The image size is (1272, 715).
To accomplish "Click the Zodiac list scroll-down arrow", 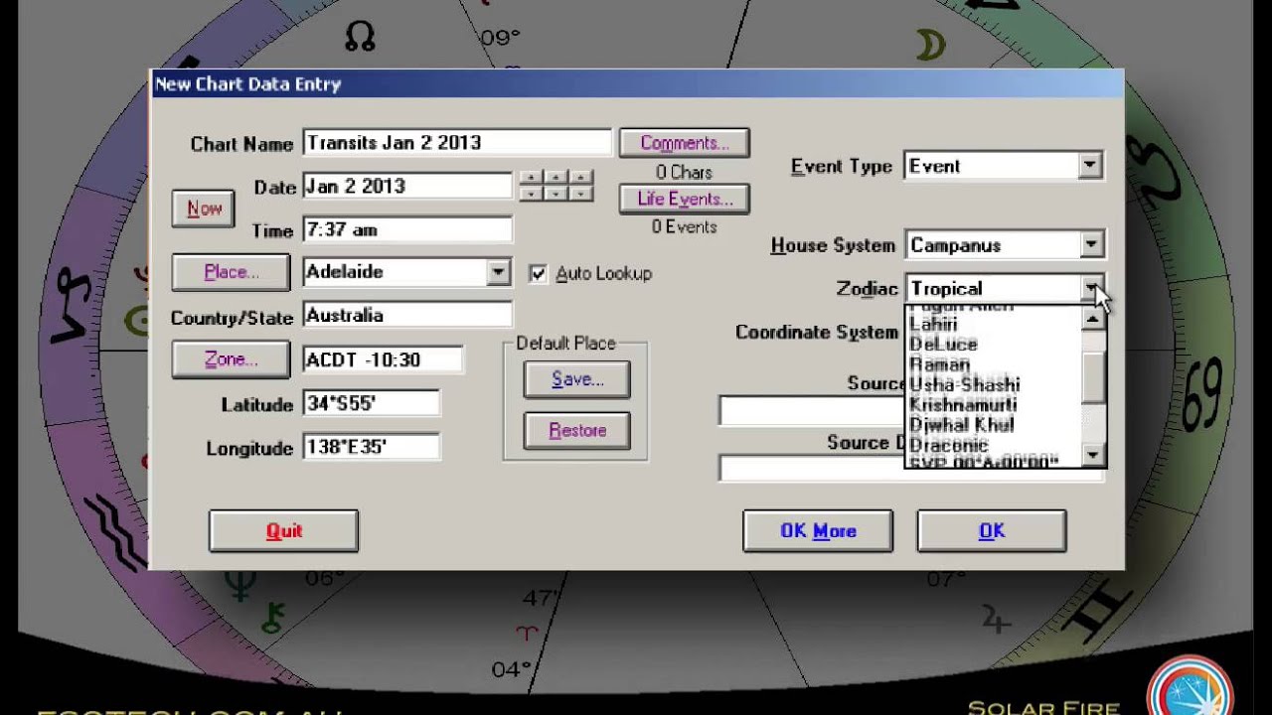I will 1093,455.
